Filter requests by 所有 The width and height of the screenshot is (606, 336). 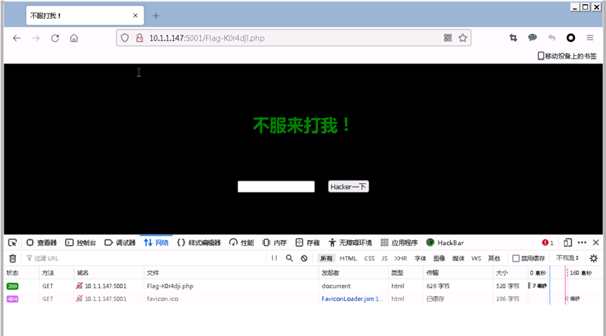[326, 258]
